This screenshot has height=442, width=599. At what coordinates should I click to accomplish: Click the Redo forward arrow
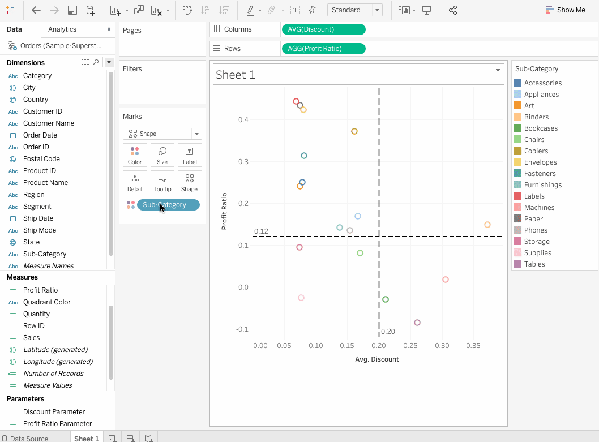[54, 10]
